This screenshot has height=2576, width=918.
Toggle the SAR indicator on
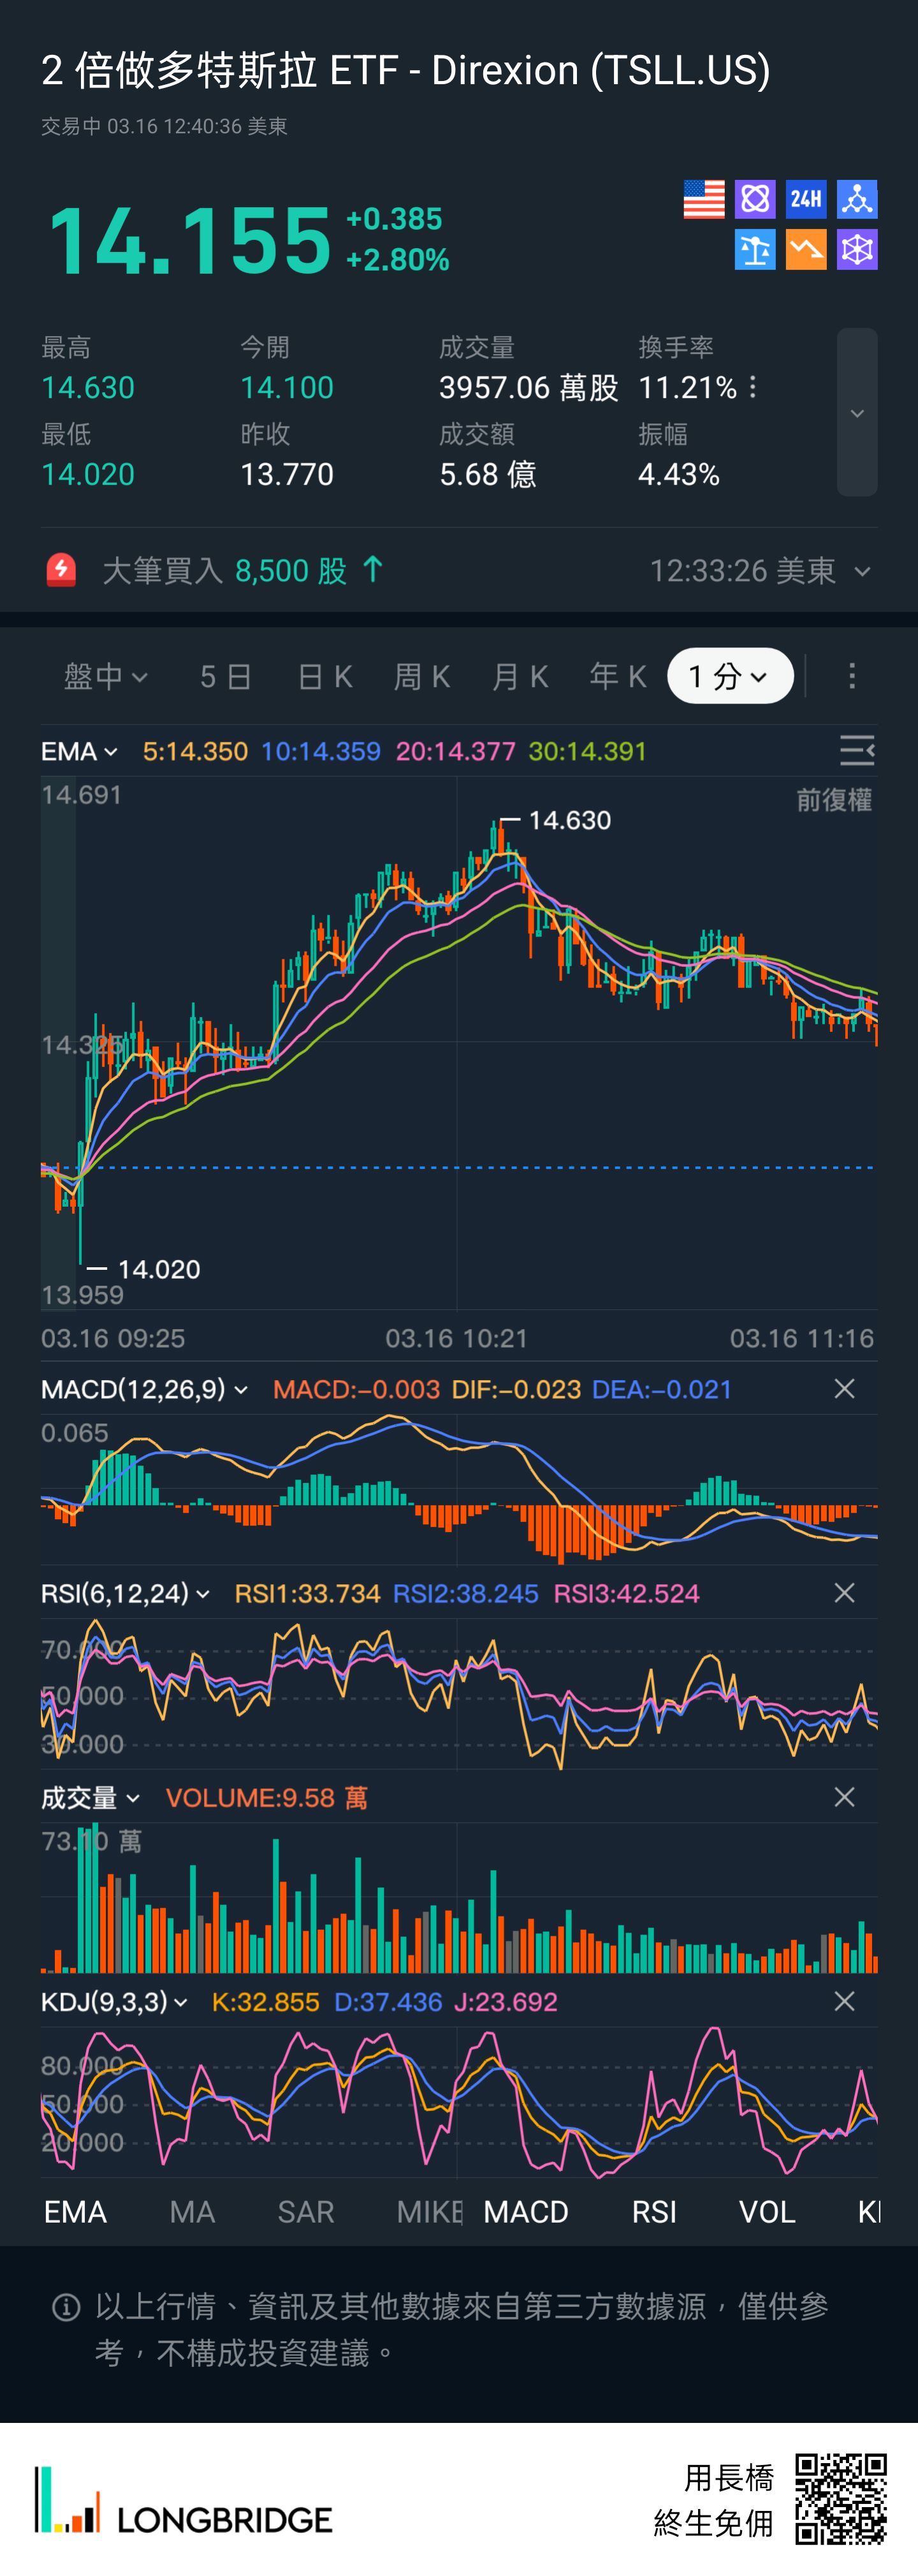pyautogui.click(x=305, y=2211)
